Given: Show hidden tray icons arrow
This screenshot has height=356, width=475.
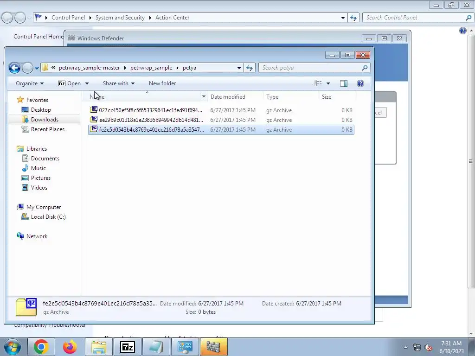Looking at the screenshot, I should [x=405, y=347].
